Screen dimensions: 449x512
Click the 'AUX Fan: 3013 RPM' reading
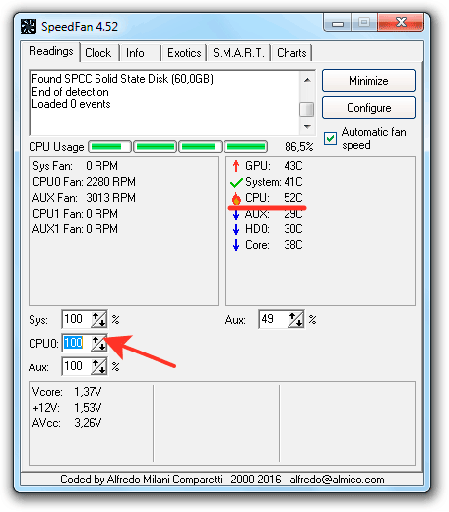(x=84, y=198)
